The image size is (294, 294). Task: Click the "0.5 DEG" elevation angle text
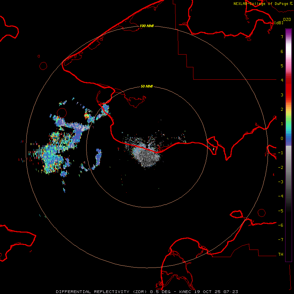click(x=160, y=292)
